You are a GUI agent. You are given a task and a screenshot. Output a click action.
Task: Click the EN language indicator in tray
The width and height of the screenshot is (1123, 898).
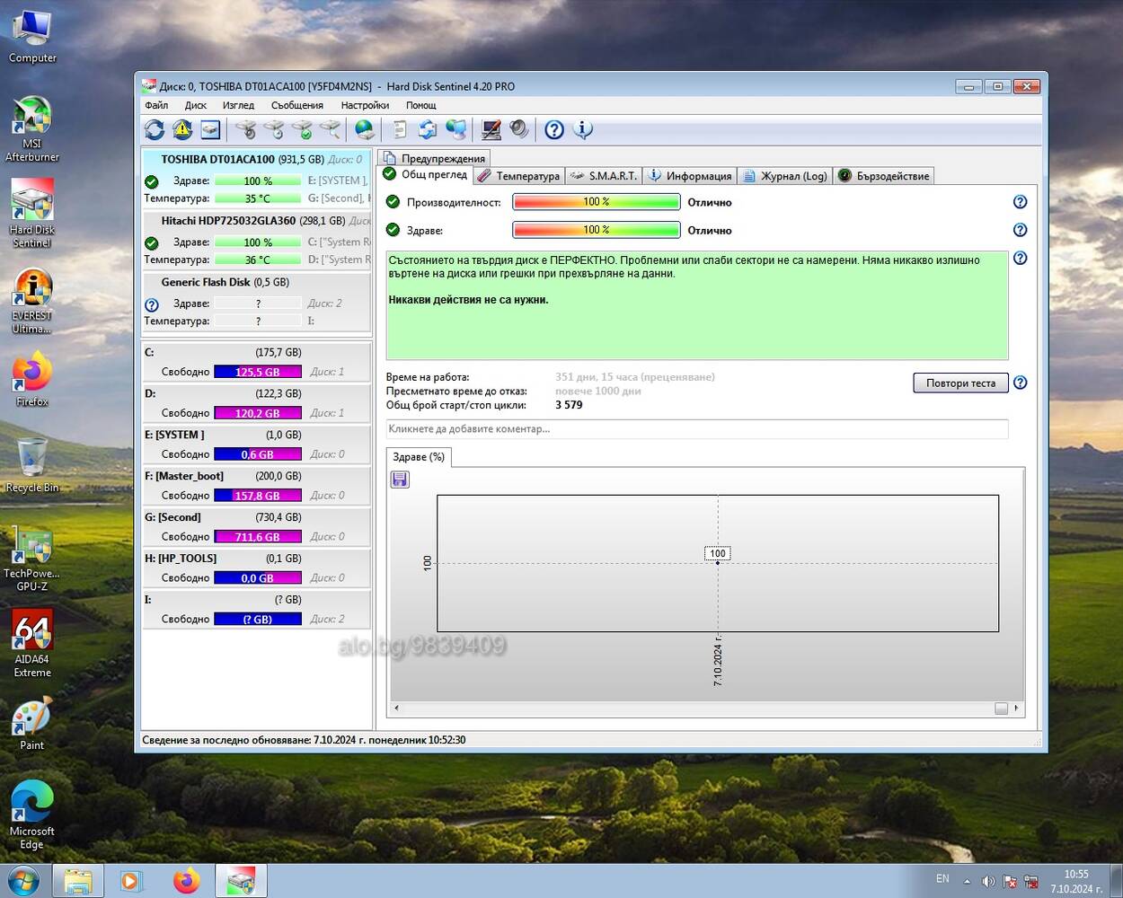(942, 879)
